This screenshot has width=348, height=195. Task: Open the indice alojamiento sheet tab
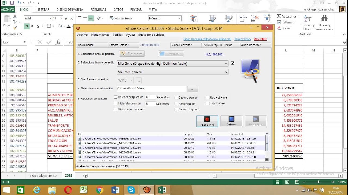point(43,175)
